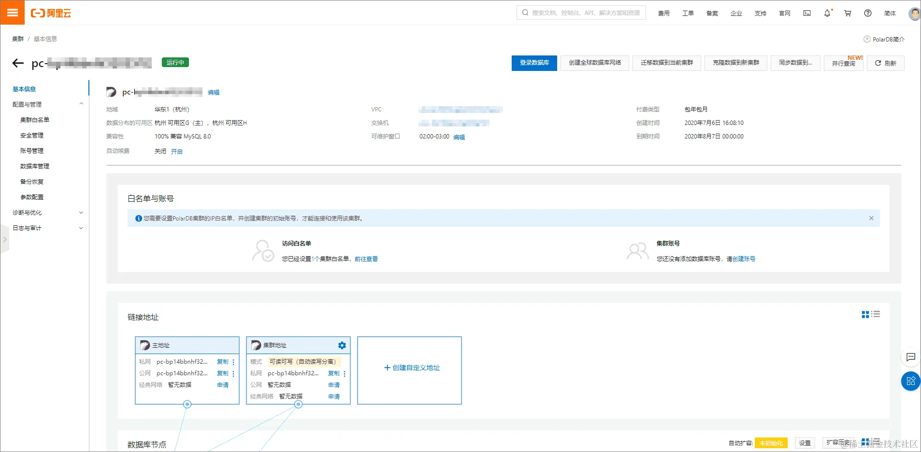The width and height of the screenshot is (921, 452).
Task: Click the refresh button
Action: coord(886,63)
